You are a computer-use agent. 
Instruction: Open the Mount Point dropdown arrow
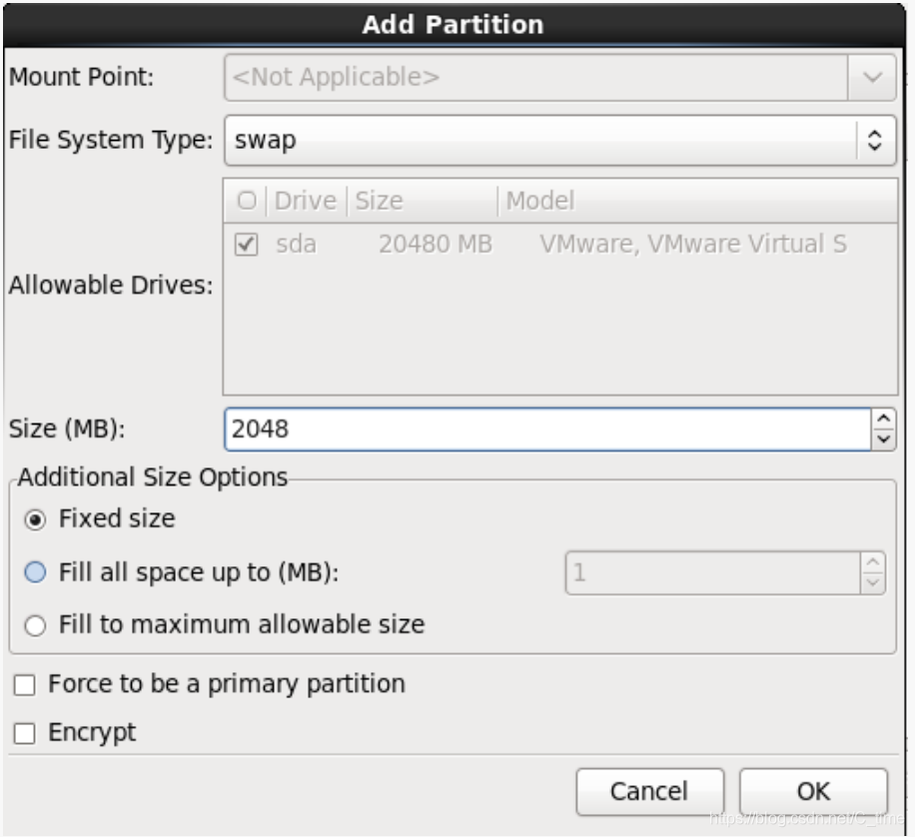pyautogui.click(x=872, y=77)
